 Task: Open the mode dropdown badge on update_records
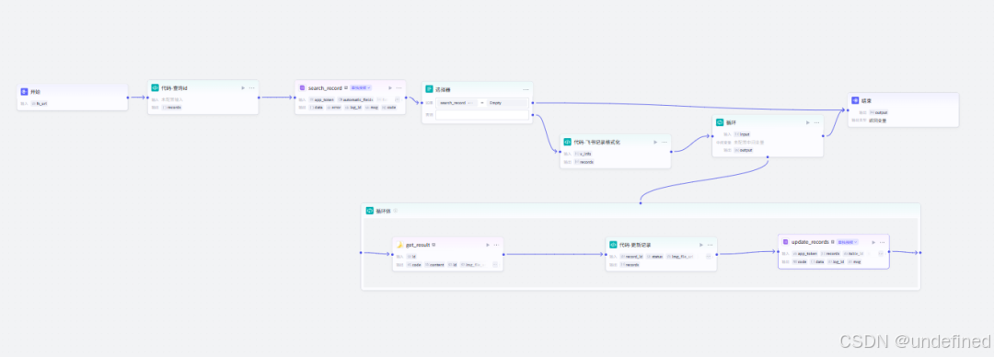click(847, 242)
